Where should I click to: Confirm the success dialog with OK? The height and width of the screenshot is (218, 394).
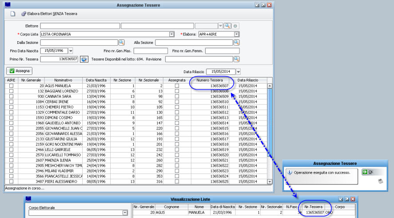pyautogui.click(x=368, y=172)
